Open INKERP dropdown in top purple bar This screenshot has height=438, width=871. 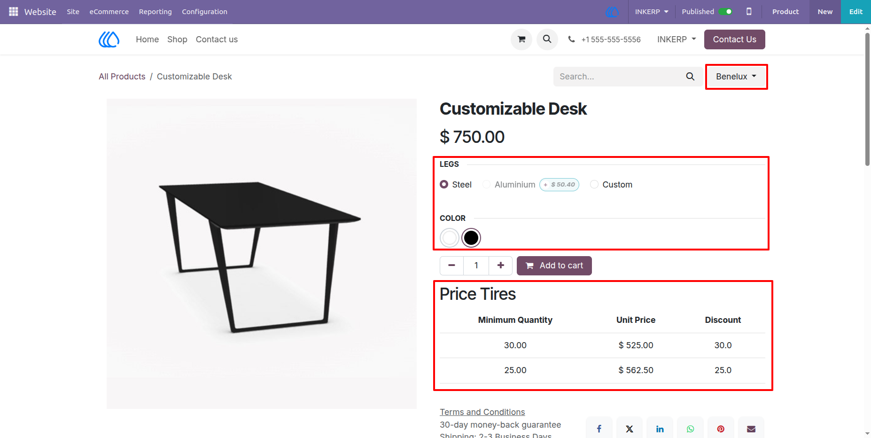[x=652, y=11]
